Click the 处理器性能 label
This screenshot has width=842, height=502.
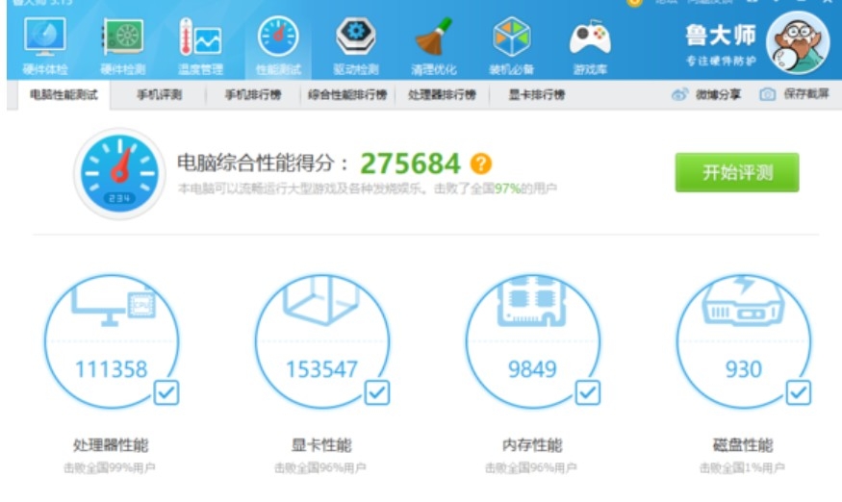coord(111,445)
